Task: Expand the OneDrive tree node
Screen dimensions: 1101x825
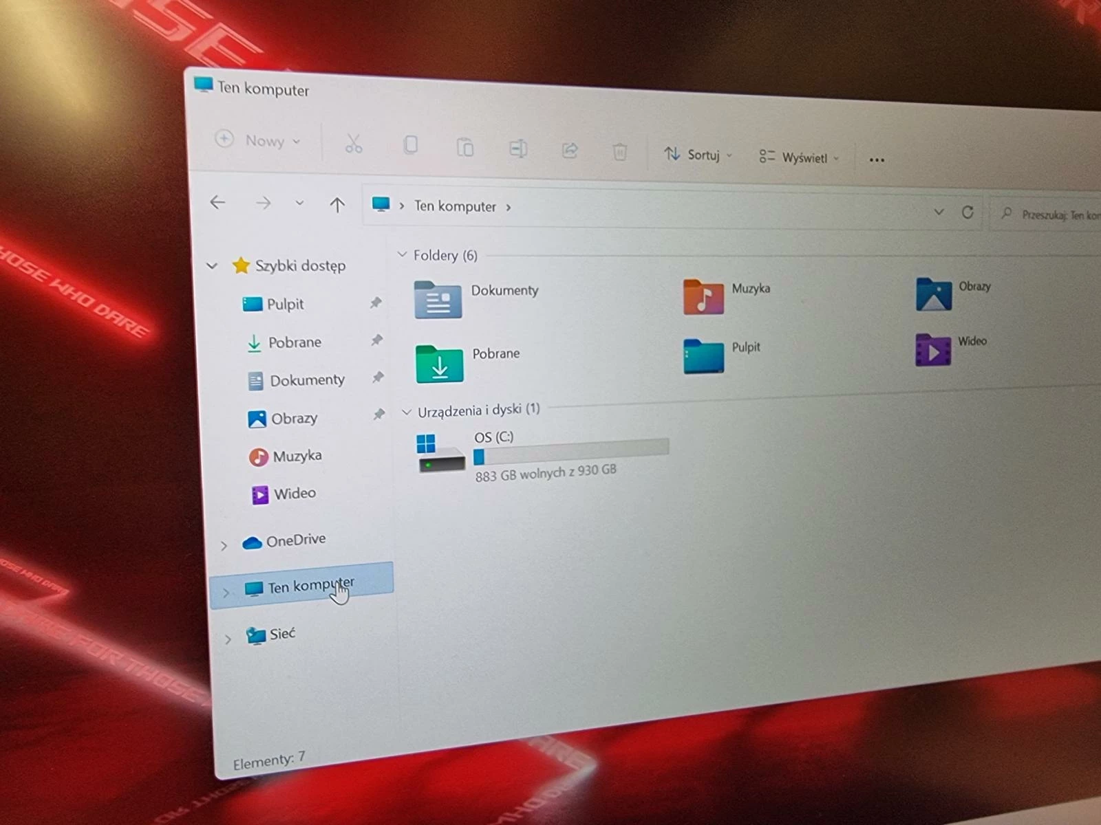Action: (x=224, y=546)
